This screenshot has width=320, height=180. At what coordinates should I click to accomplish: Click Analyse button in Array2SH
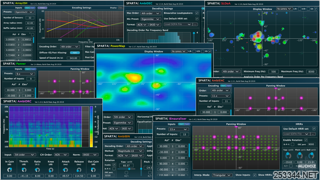click(42, 8)
